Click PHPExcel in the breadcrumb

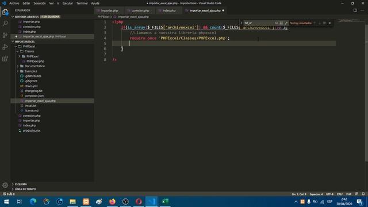click(x=103, y=17)
